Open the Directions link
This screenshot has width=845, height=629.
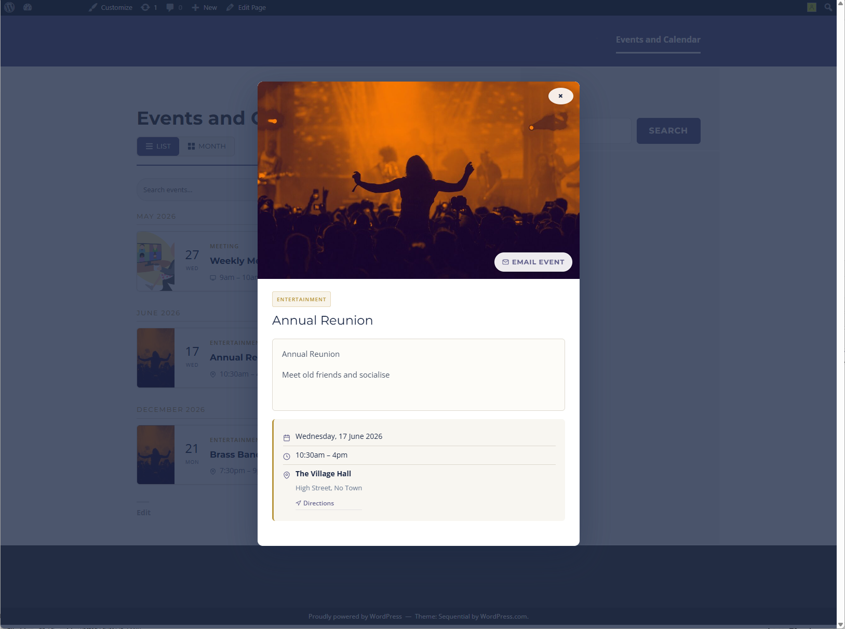pos(315,503)
